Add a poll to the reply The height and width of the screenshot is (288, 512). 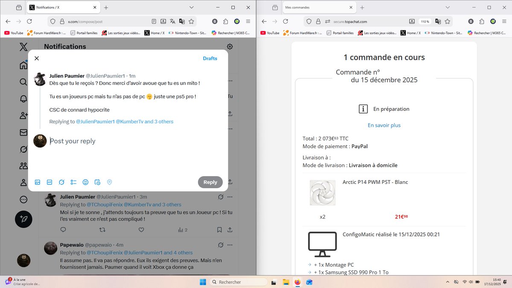(x=73, y=182)
